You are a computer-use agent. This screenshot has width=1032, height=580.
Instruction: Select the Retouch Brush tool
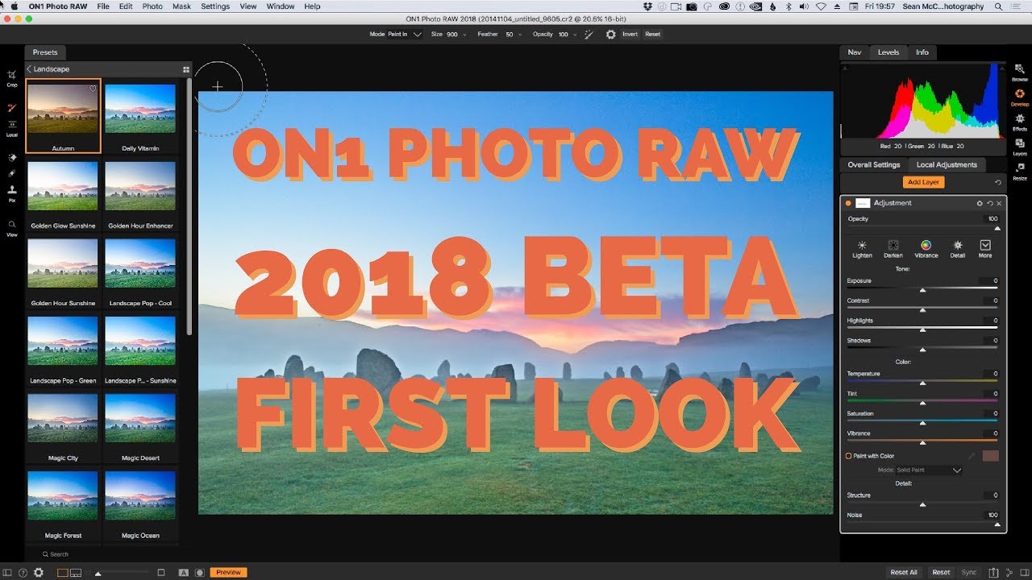(12, 173)
